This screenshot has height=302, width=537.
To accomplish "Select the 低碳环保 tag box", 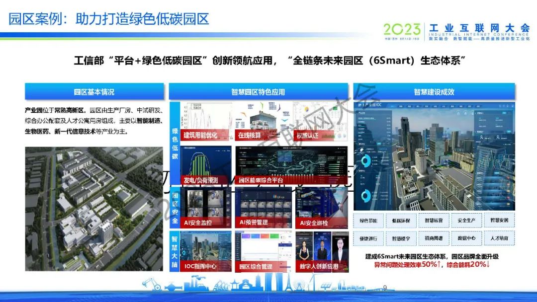I will (x=401, y=220).
